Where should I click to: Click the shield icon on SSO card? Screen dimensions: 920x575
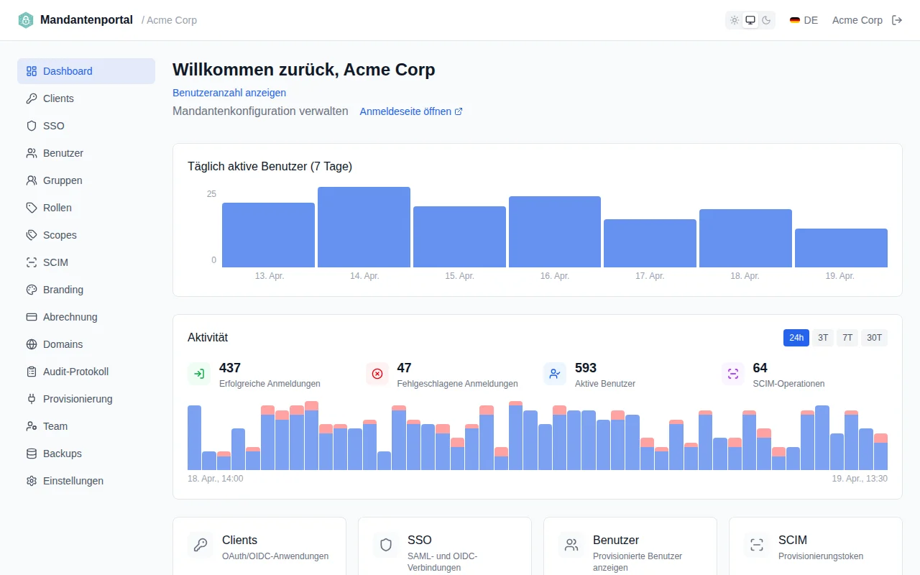pos(386,545)
